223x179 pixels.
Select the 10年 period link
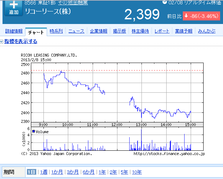[137, 172]
